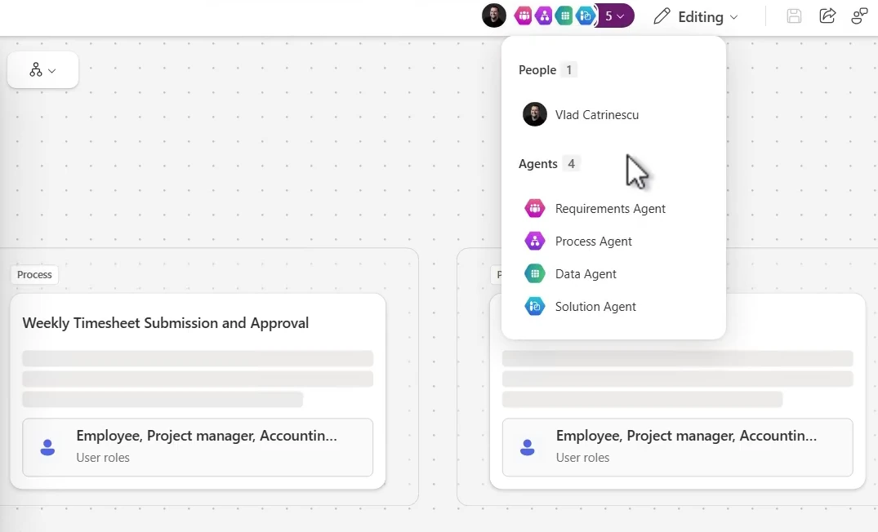
Task: Click Vlad Catrinescu's avatar in top bar
Action: (x=494, y=16)
